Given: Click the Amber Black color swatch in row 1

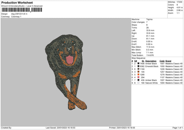Looking at the screenshot, I should point(139,63).
